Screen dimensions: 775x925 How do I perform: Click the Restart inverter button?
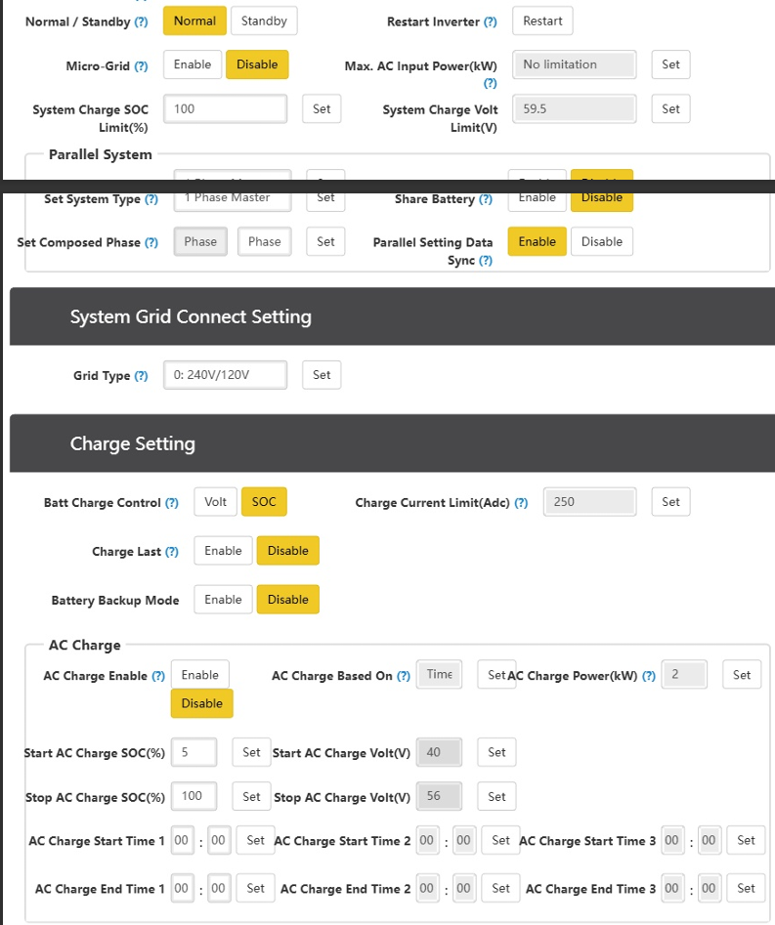542,21
